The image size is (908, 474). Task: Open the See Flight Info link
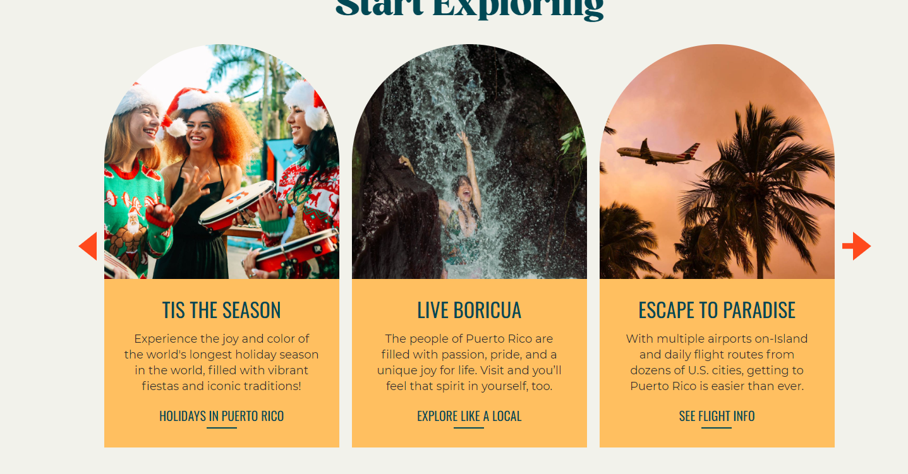pyautogui.click(x=717, y=417)
